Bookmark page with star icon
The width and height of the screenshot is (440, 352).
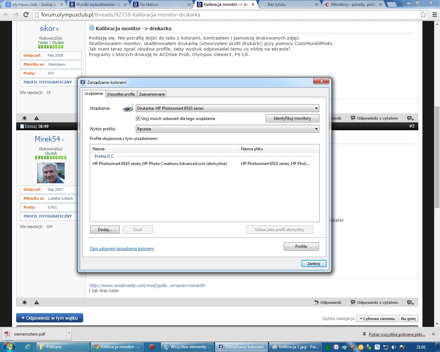423,14
